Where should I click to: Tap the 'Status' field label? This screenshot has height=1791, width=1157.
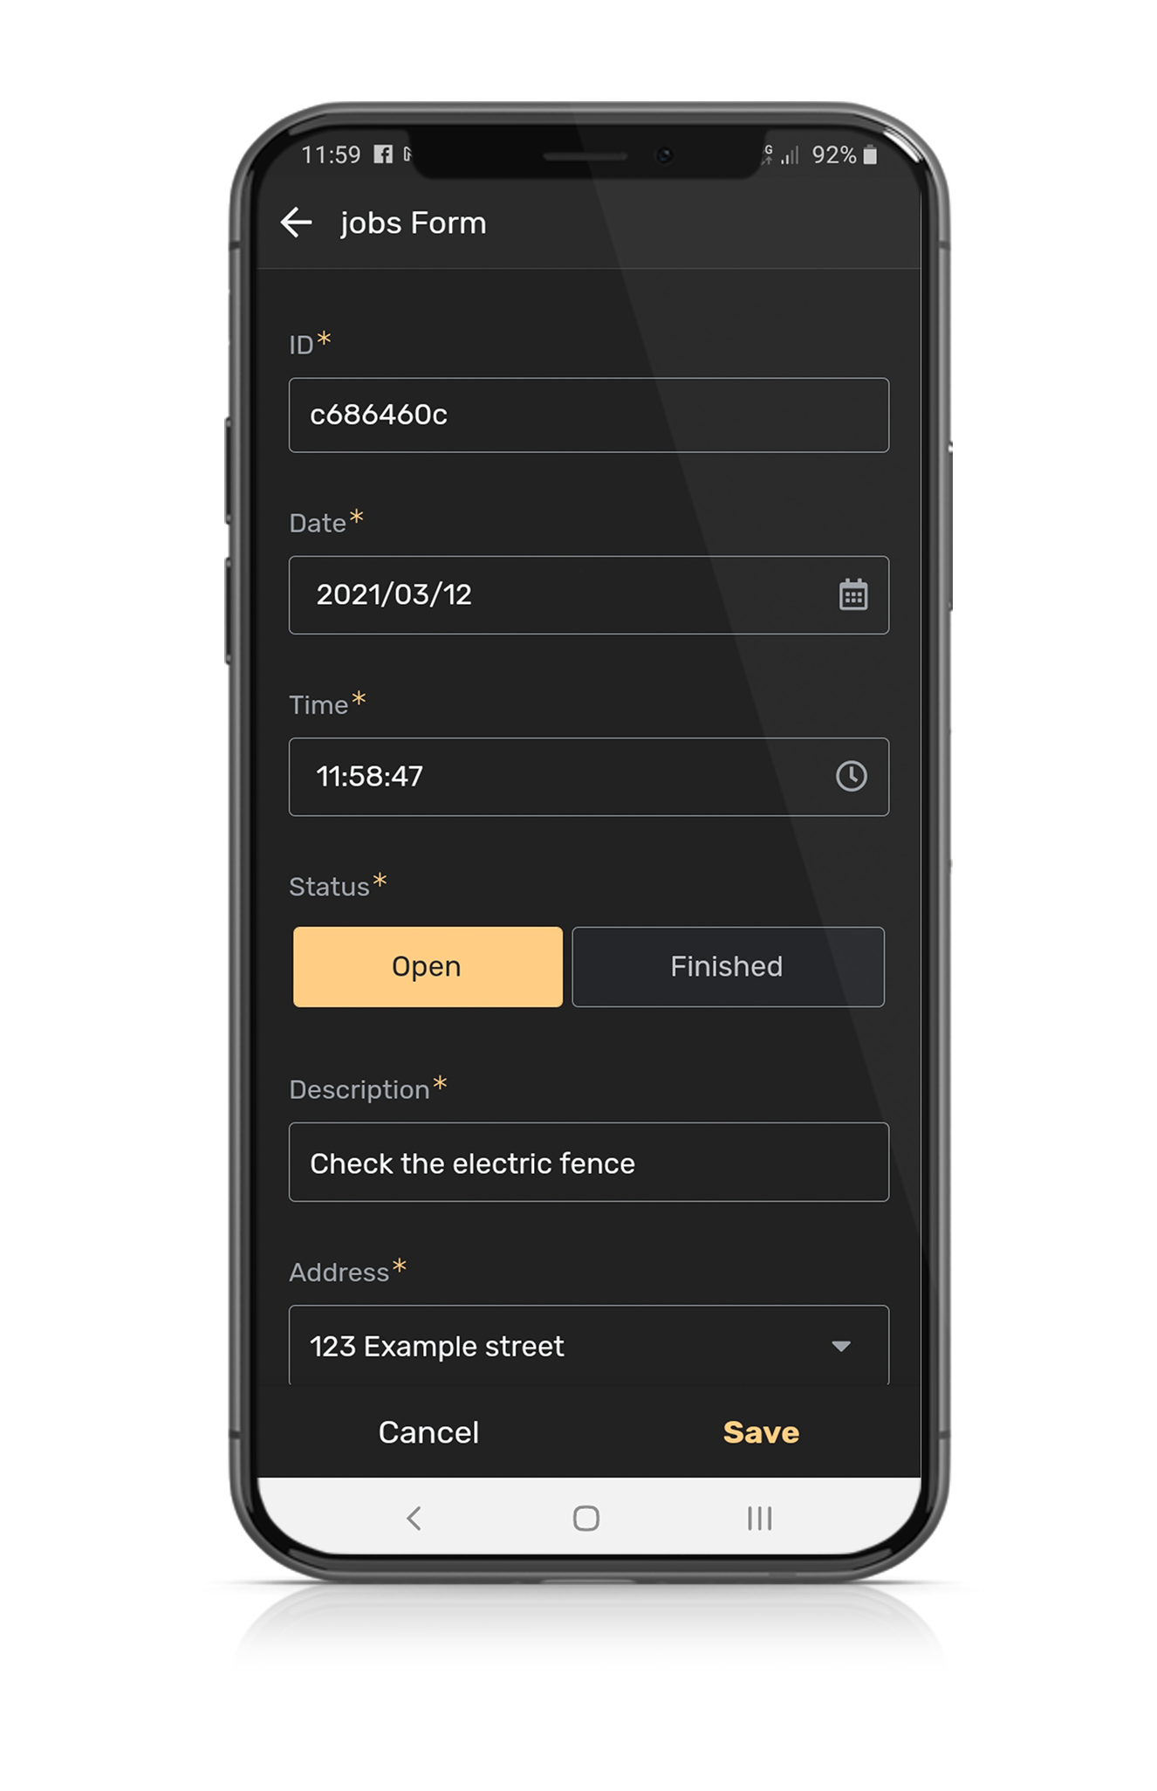click(329, 887)
